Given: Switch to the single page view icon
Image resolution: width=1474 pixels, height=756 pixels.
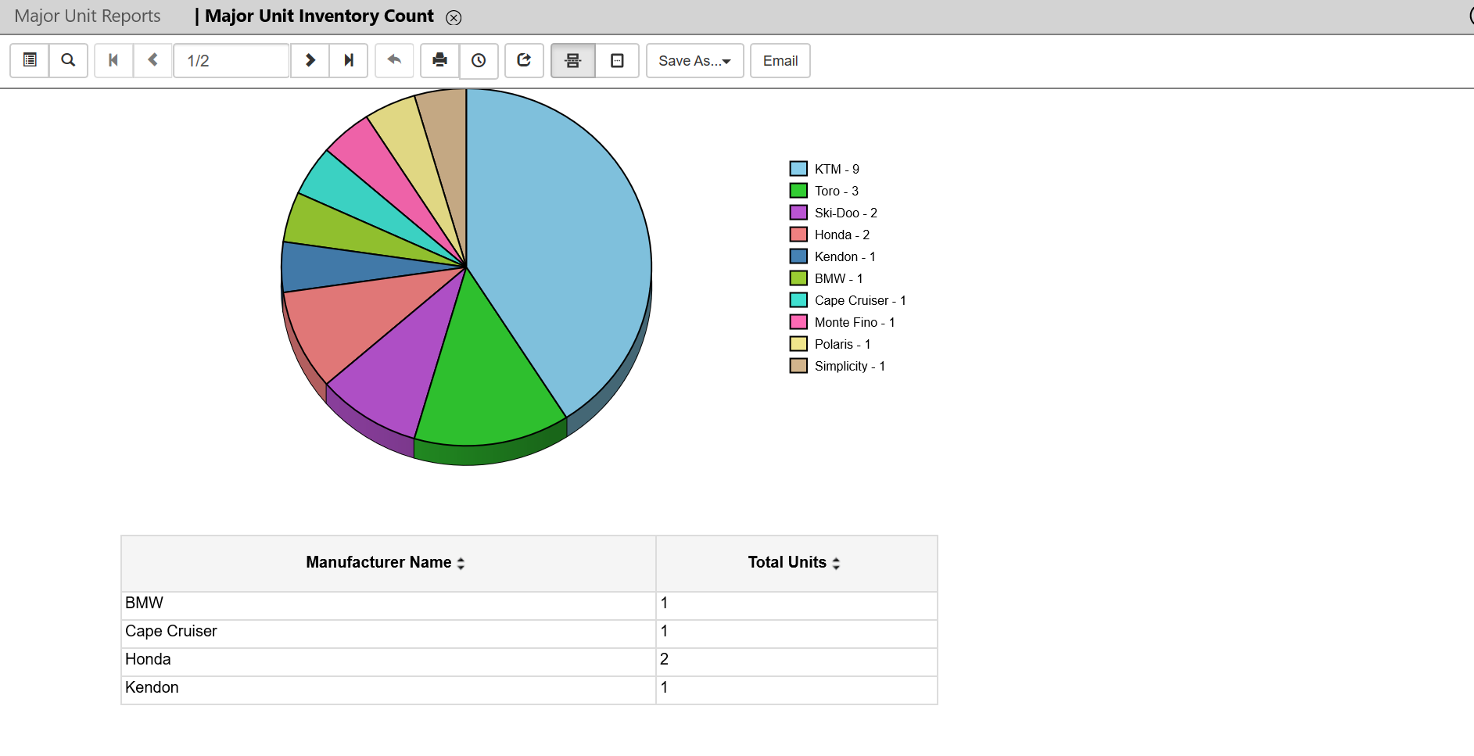Looking at the screenshot, I should tap(617, 60).
